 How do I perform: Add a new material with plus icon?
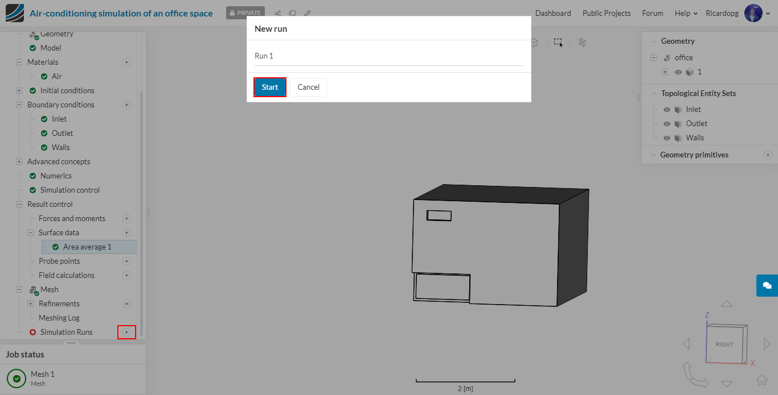coord(126,62)
